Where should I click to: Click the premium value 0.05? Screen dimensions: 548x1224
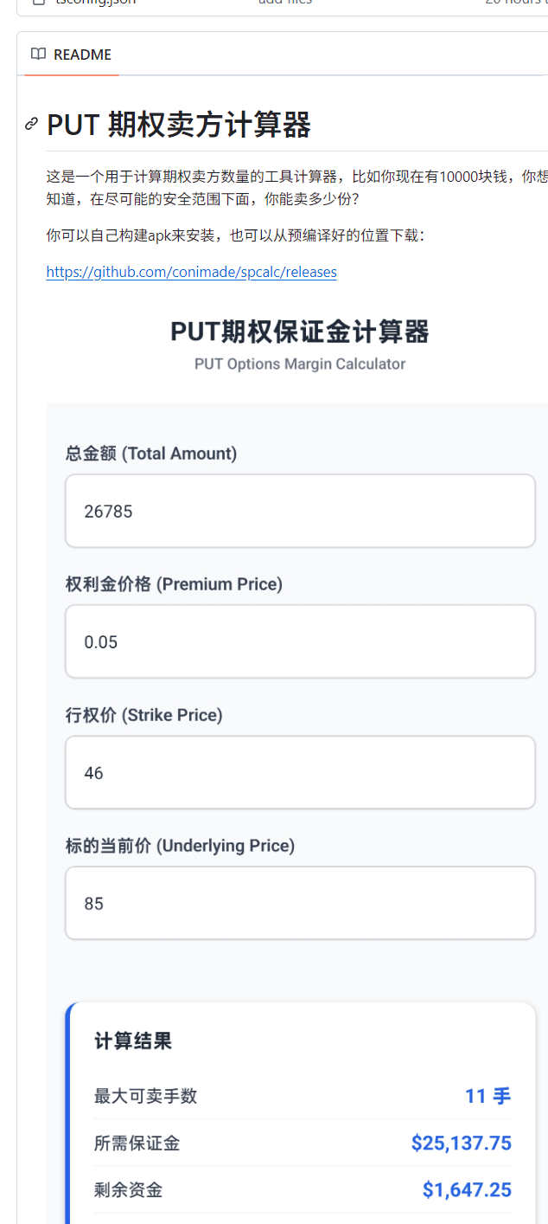pos(99,641)
